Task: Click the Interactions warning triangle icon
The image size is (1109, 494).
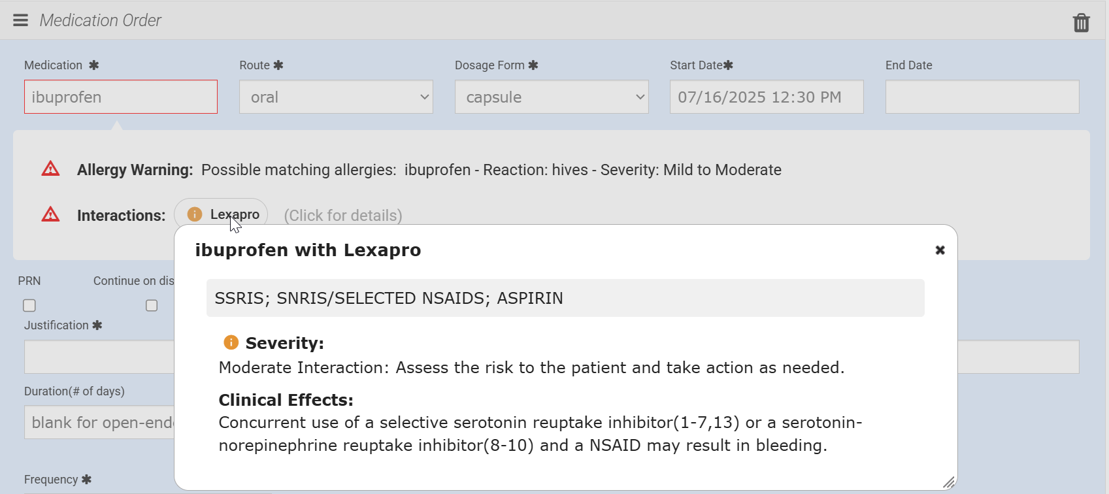Action: [50, 215]
